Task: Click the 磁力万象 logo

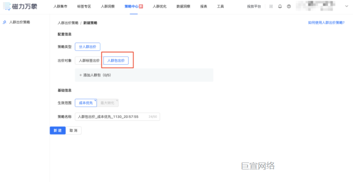Action: pyautogui.click(x=20, y=6)
